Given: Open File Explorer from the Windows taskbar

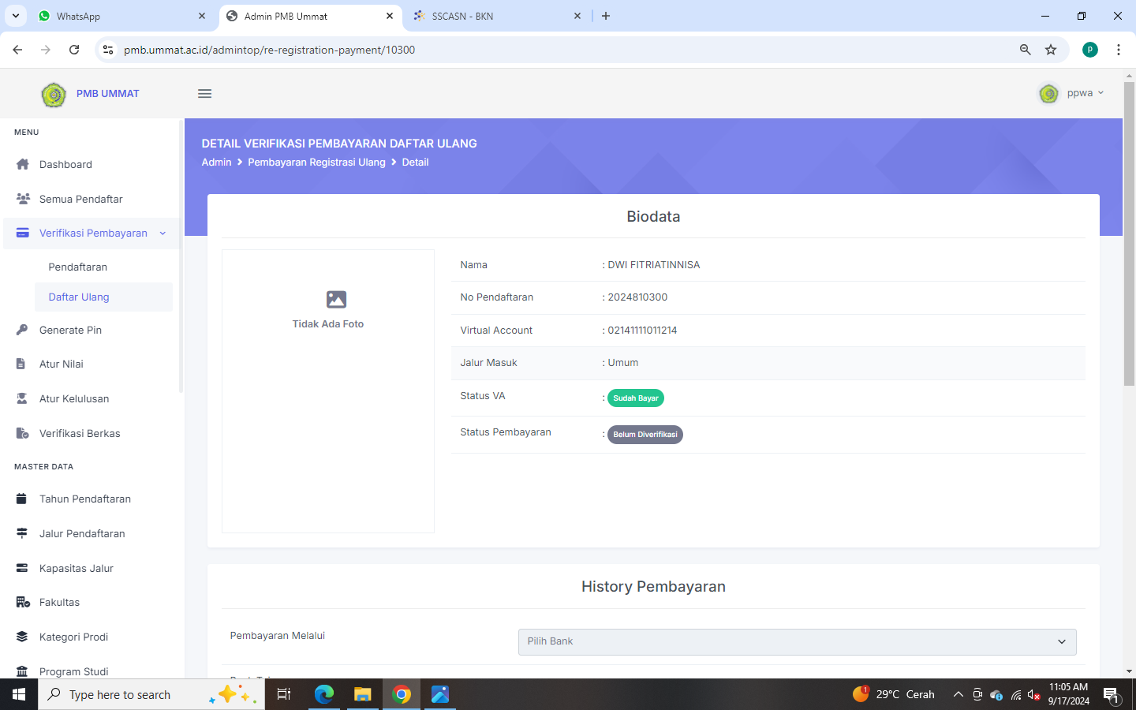Looking at the screenshot, I should coord(362,694).
